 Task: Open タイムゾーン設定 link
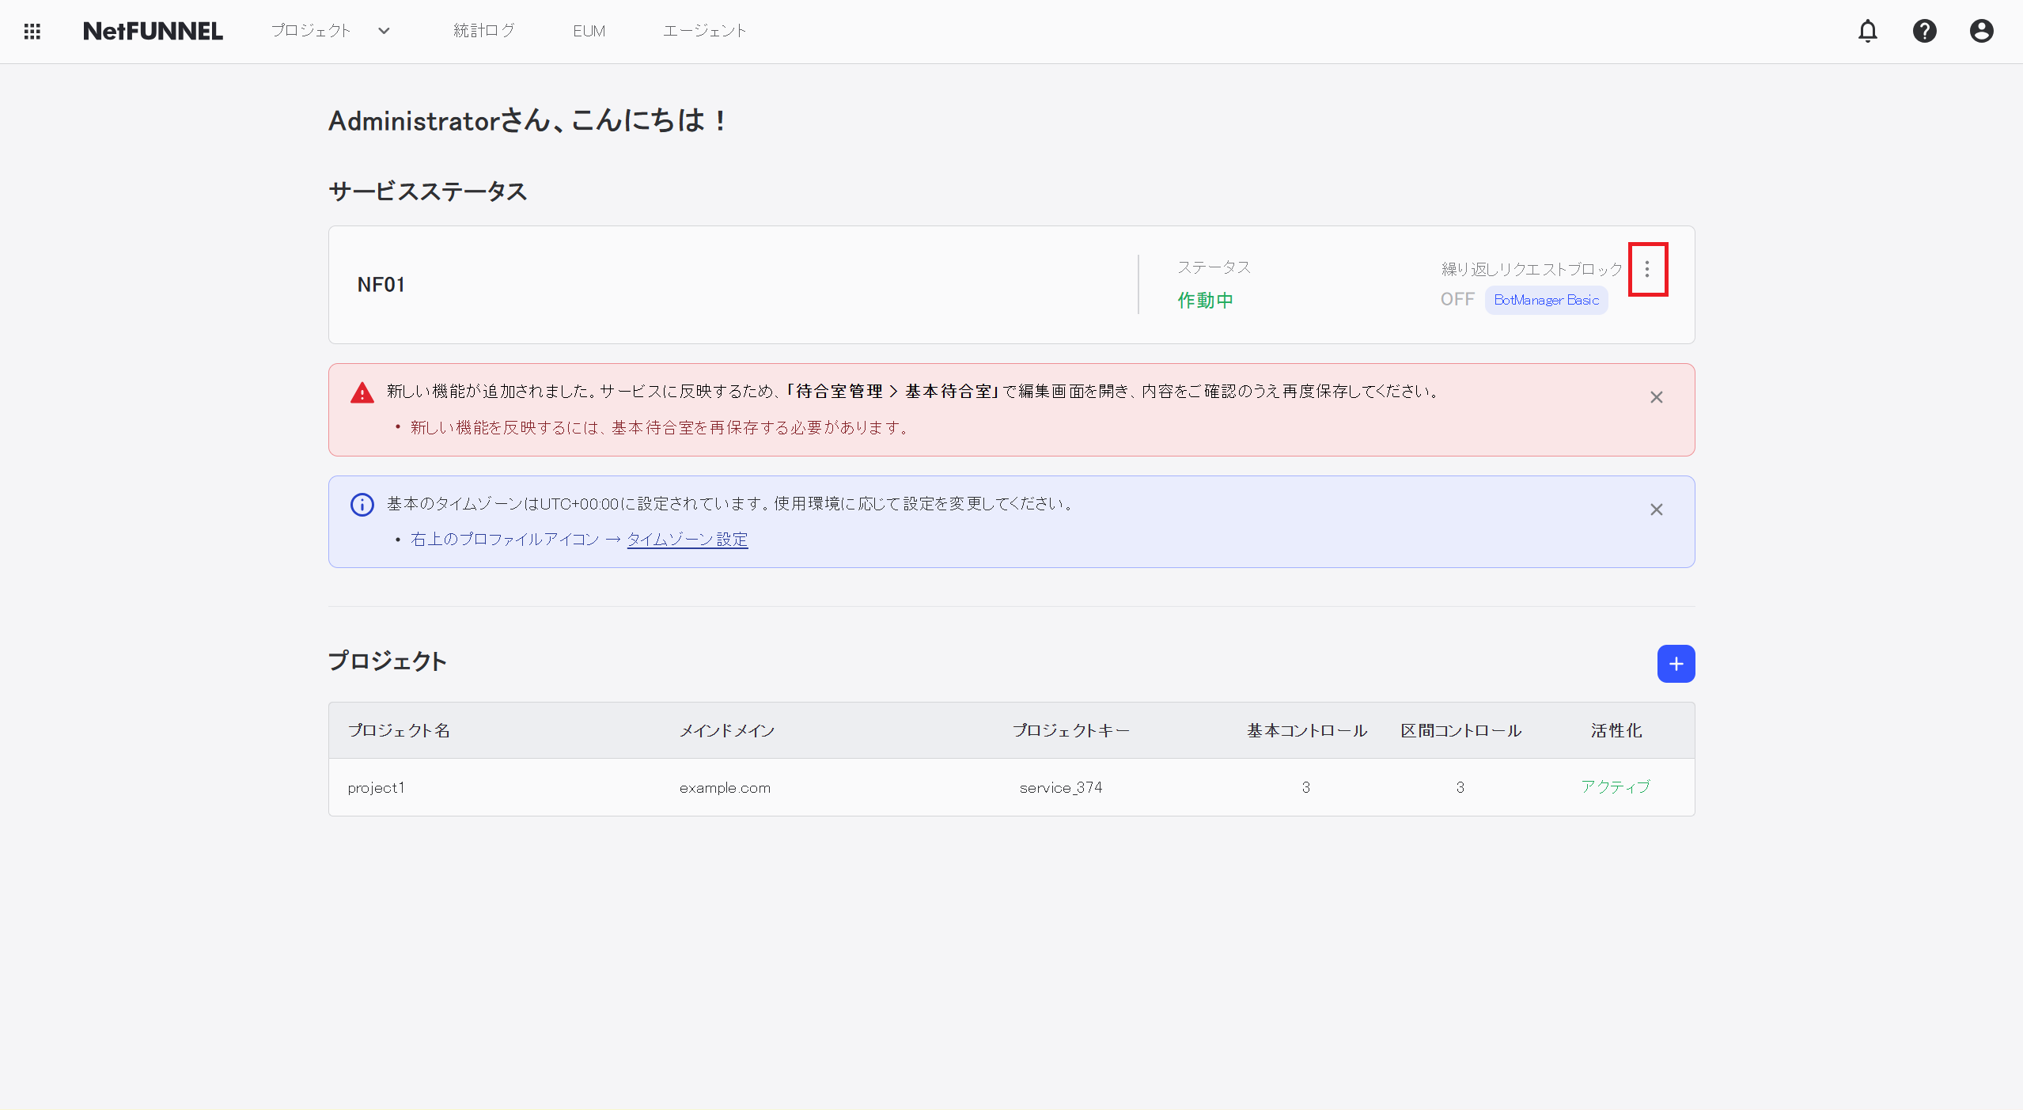(x=685, y=539)
